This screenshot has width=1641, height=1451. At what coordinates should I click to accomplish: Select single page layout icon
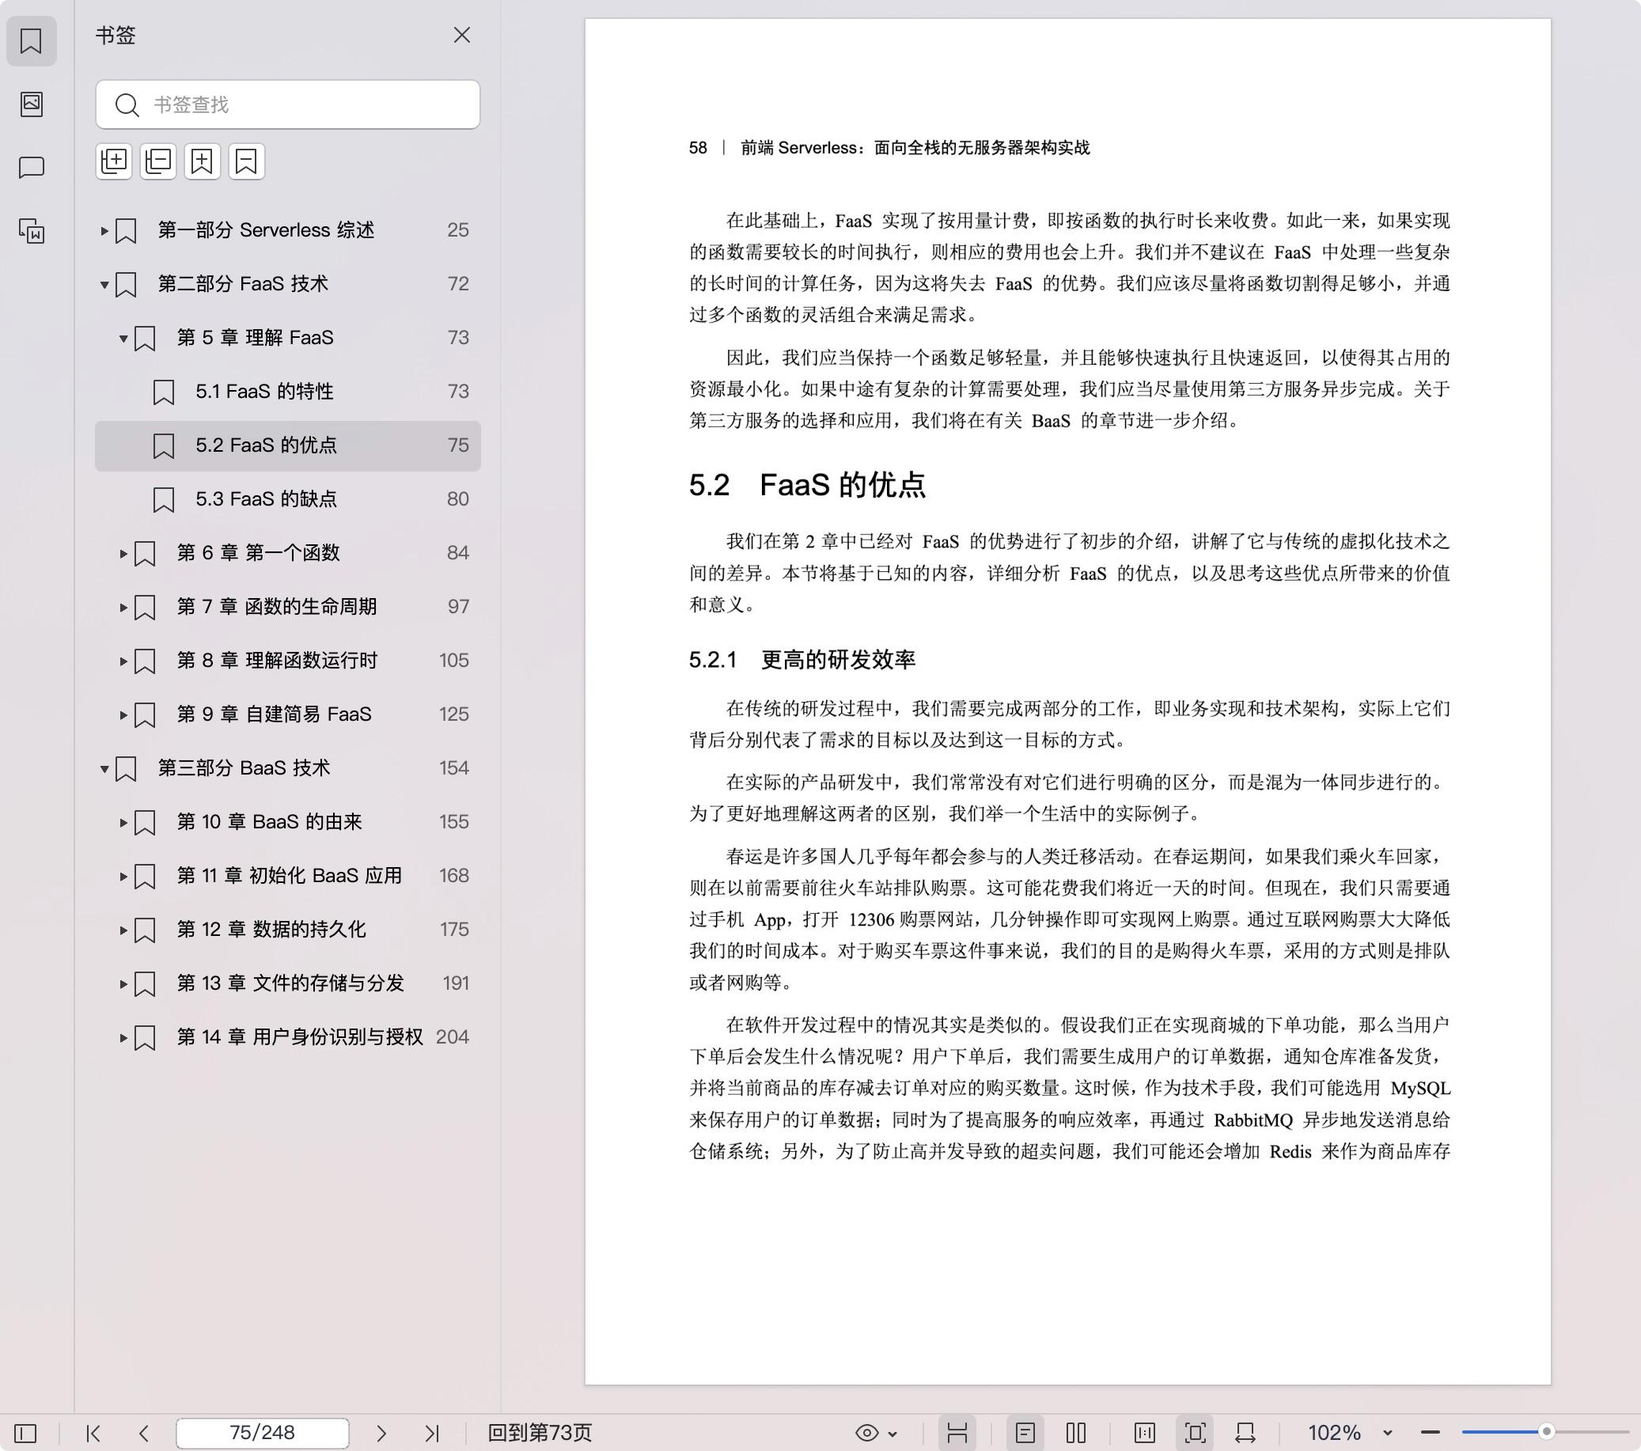(1025, 1434)
